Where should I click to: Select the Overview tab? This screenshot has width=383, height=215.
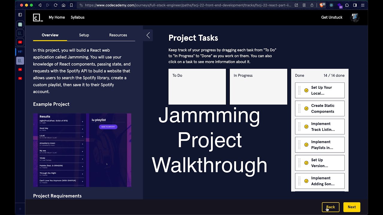(50, 35)
